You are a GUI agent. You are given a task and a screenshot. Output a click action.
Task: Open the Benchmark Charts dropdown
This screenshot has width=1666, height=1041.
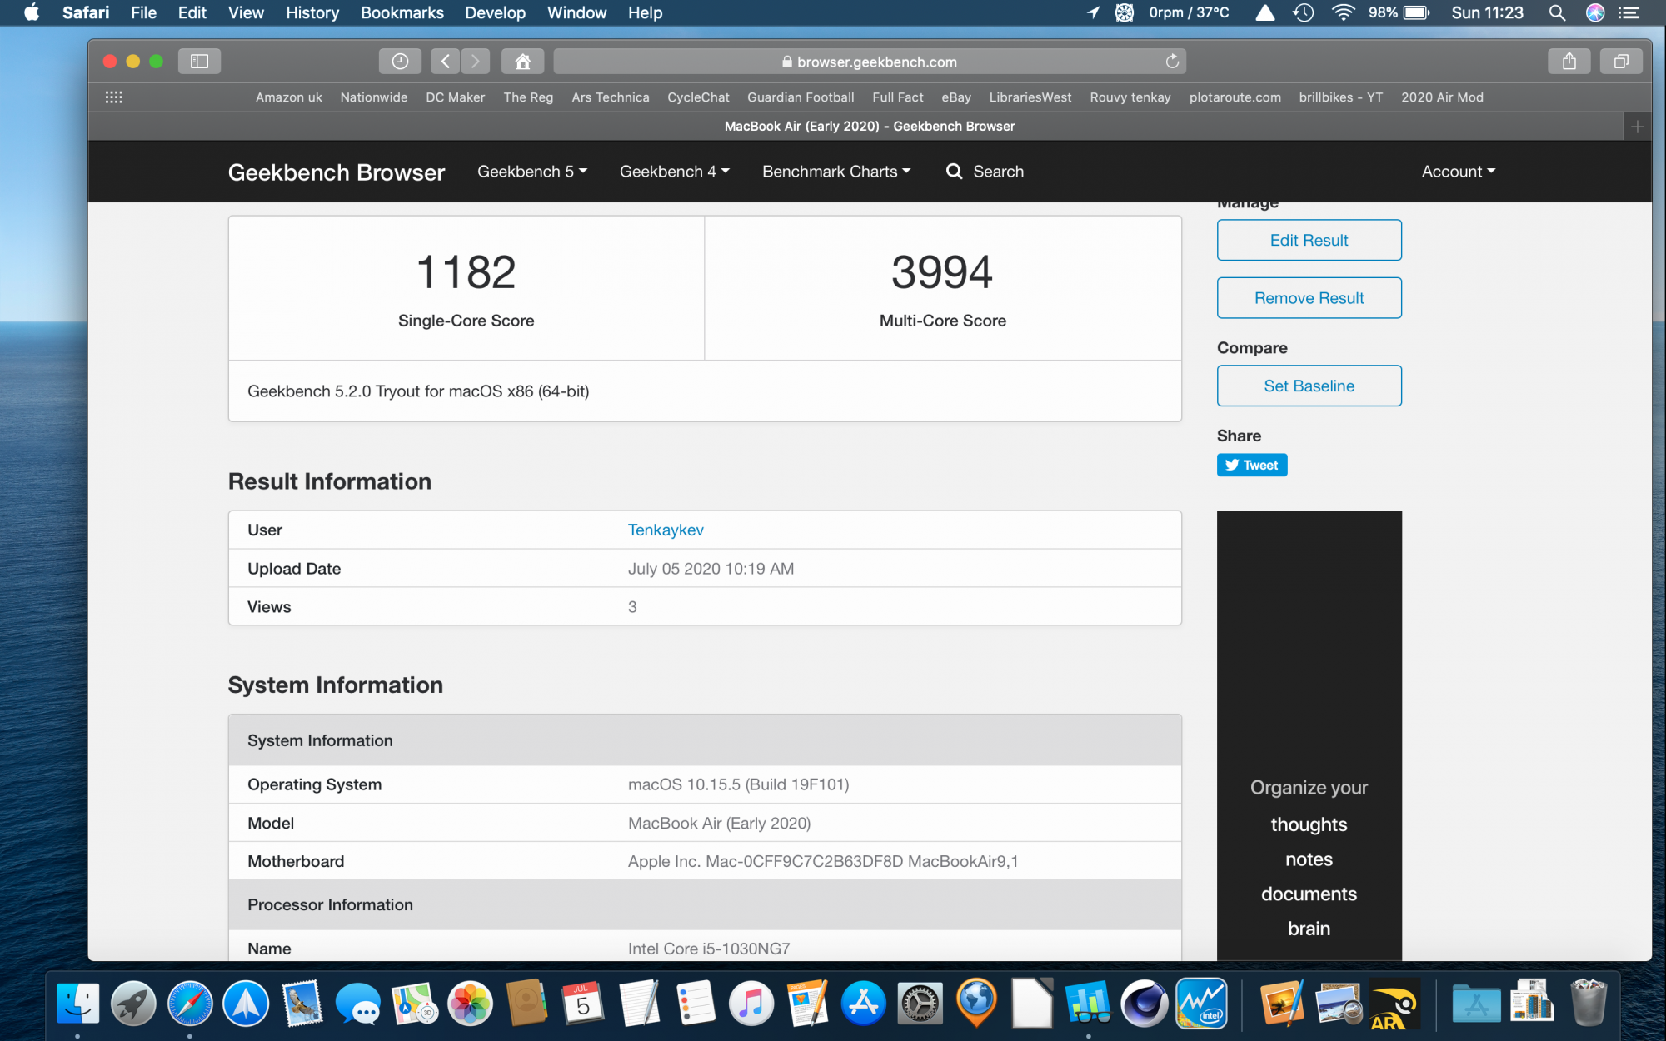pos(836,172)
